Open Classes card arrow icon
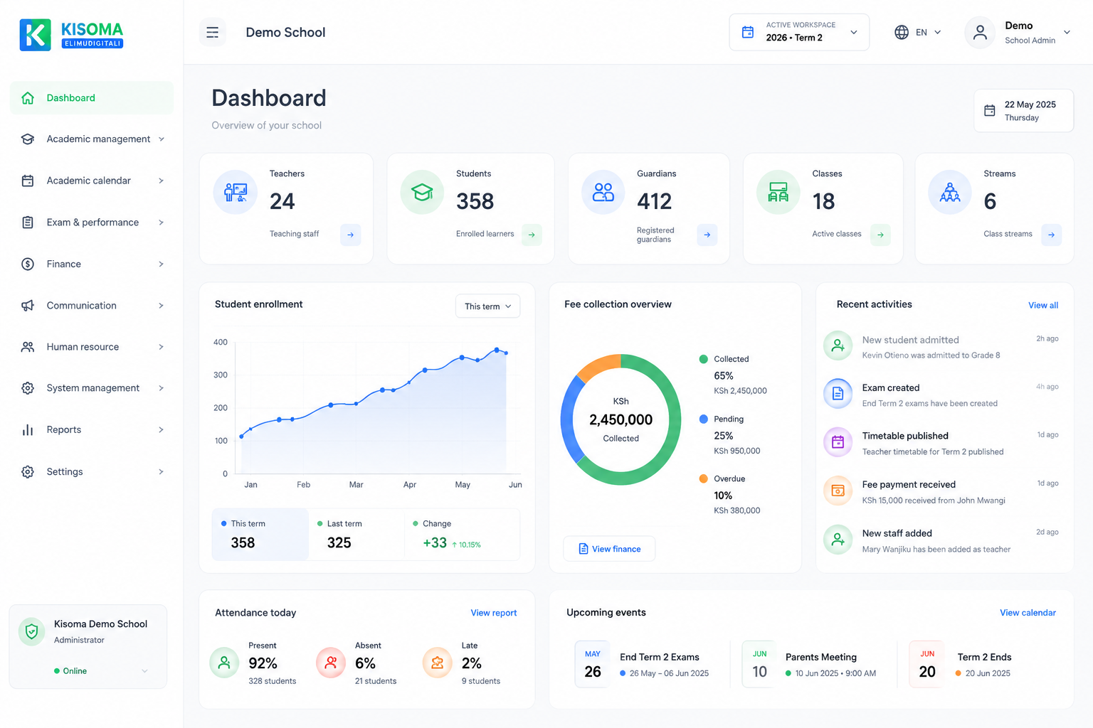This screenshot has height=728, width=1093. (880, 235)
